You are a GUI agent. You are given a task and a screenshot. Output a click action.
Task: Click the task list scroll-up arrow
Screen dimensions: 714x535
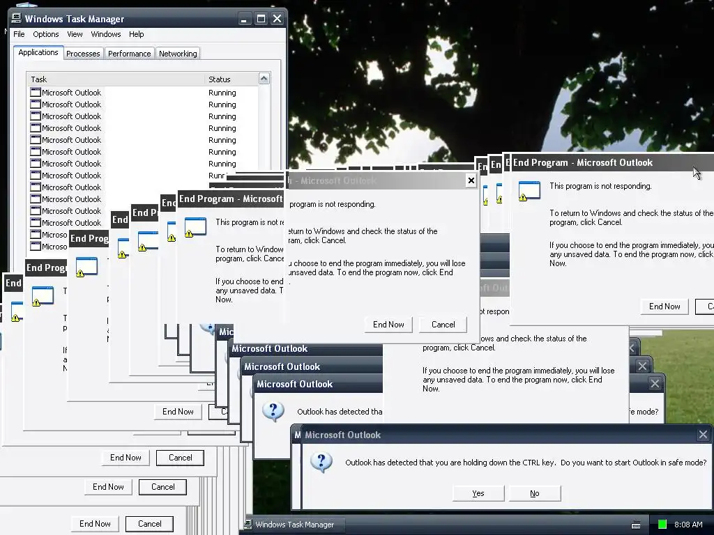pos(264,79)
